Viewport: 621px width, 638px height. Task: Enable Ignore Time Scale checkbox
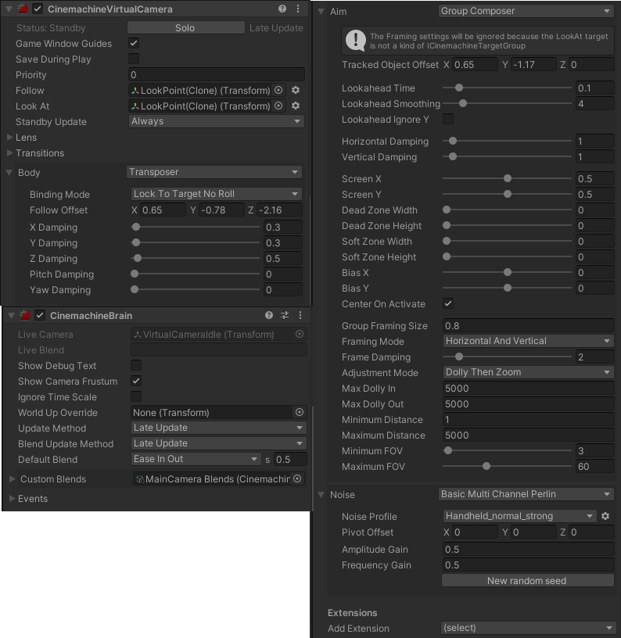pyautogui.click(x=136, y=396)
